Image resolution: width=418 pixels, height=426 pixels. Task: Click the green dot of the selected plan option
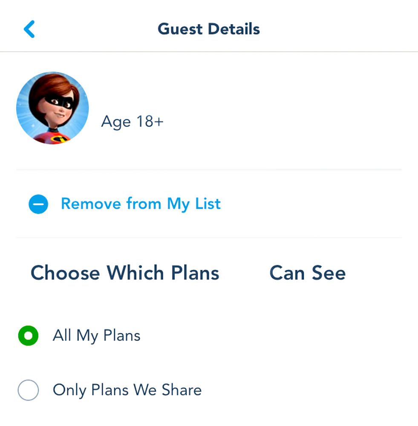(x=28, y=336)
